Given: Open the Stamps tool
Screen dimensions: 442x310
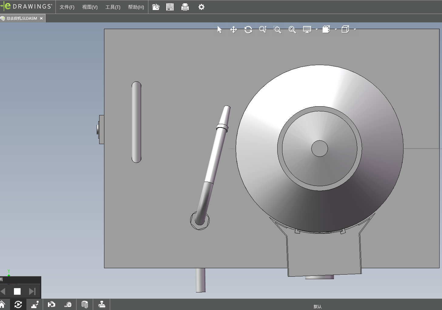Looking at the screenshot, I should coord(102,304).
